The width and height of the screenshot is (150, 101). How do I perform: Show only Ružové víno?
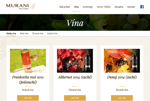pos(52,34)
